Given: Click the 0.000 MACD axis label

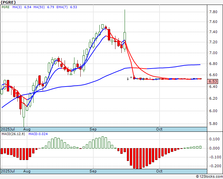Looking at the screenshot, I should (214, 148).
